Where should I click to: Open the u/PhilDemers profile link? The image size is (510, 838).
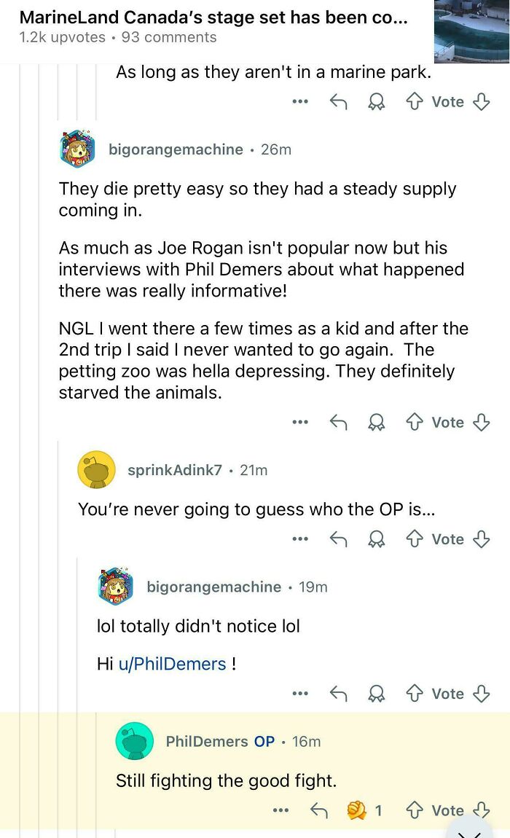click(x=172, y=664)
